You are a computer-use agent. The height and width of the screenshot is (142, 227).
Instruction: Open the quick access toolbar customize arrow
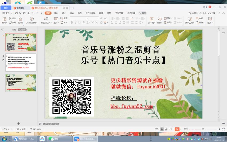coord(41,13)
